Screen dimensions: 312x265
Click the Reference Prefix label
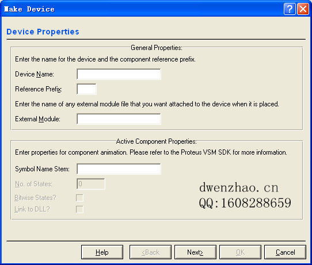39,89
